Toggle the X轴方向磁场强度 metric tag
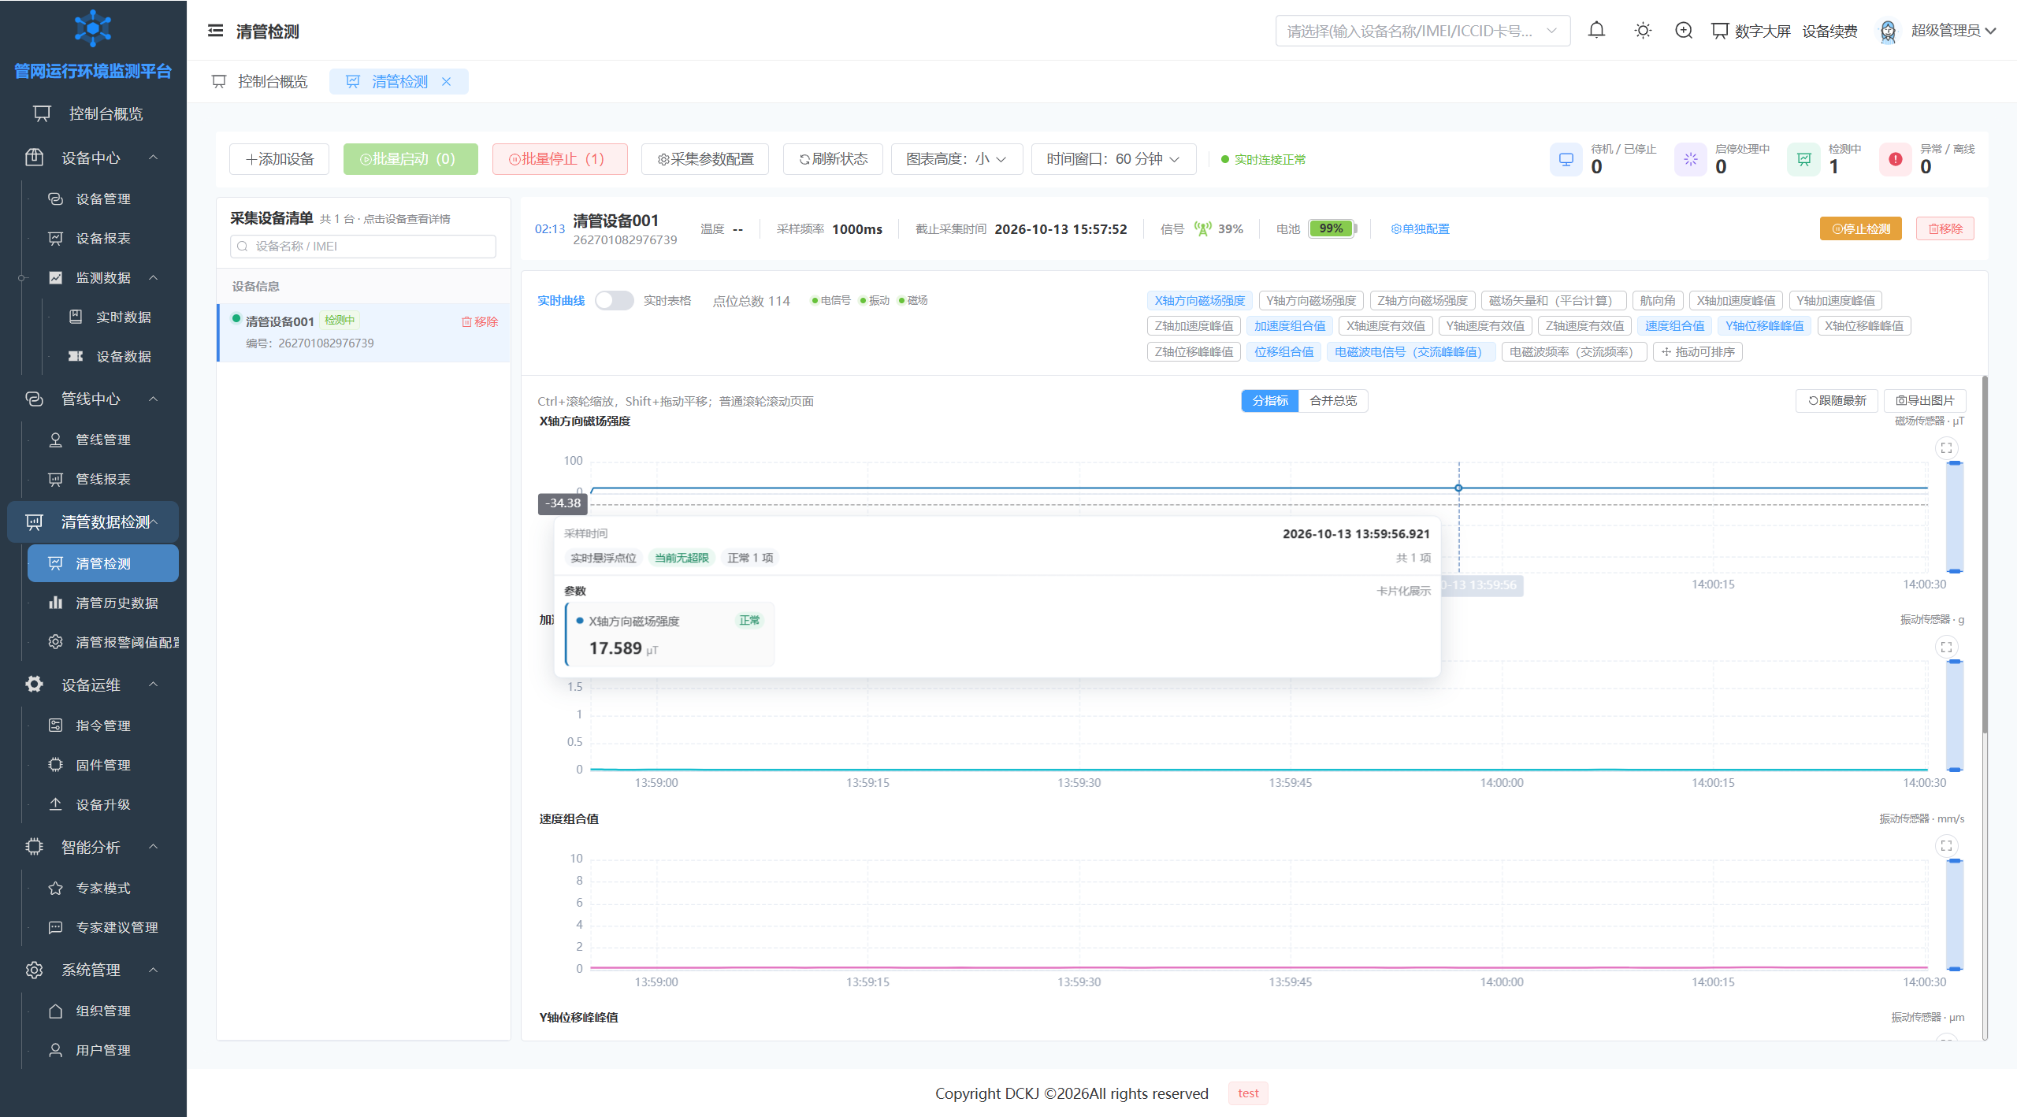 (1199, 300)
